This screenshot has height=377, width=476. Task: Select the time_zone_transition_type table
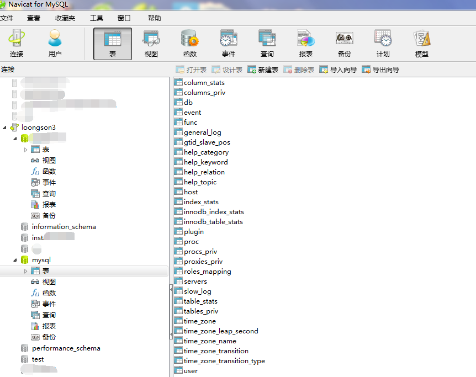tap(224, 361)
